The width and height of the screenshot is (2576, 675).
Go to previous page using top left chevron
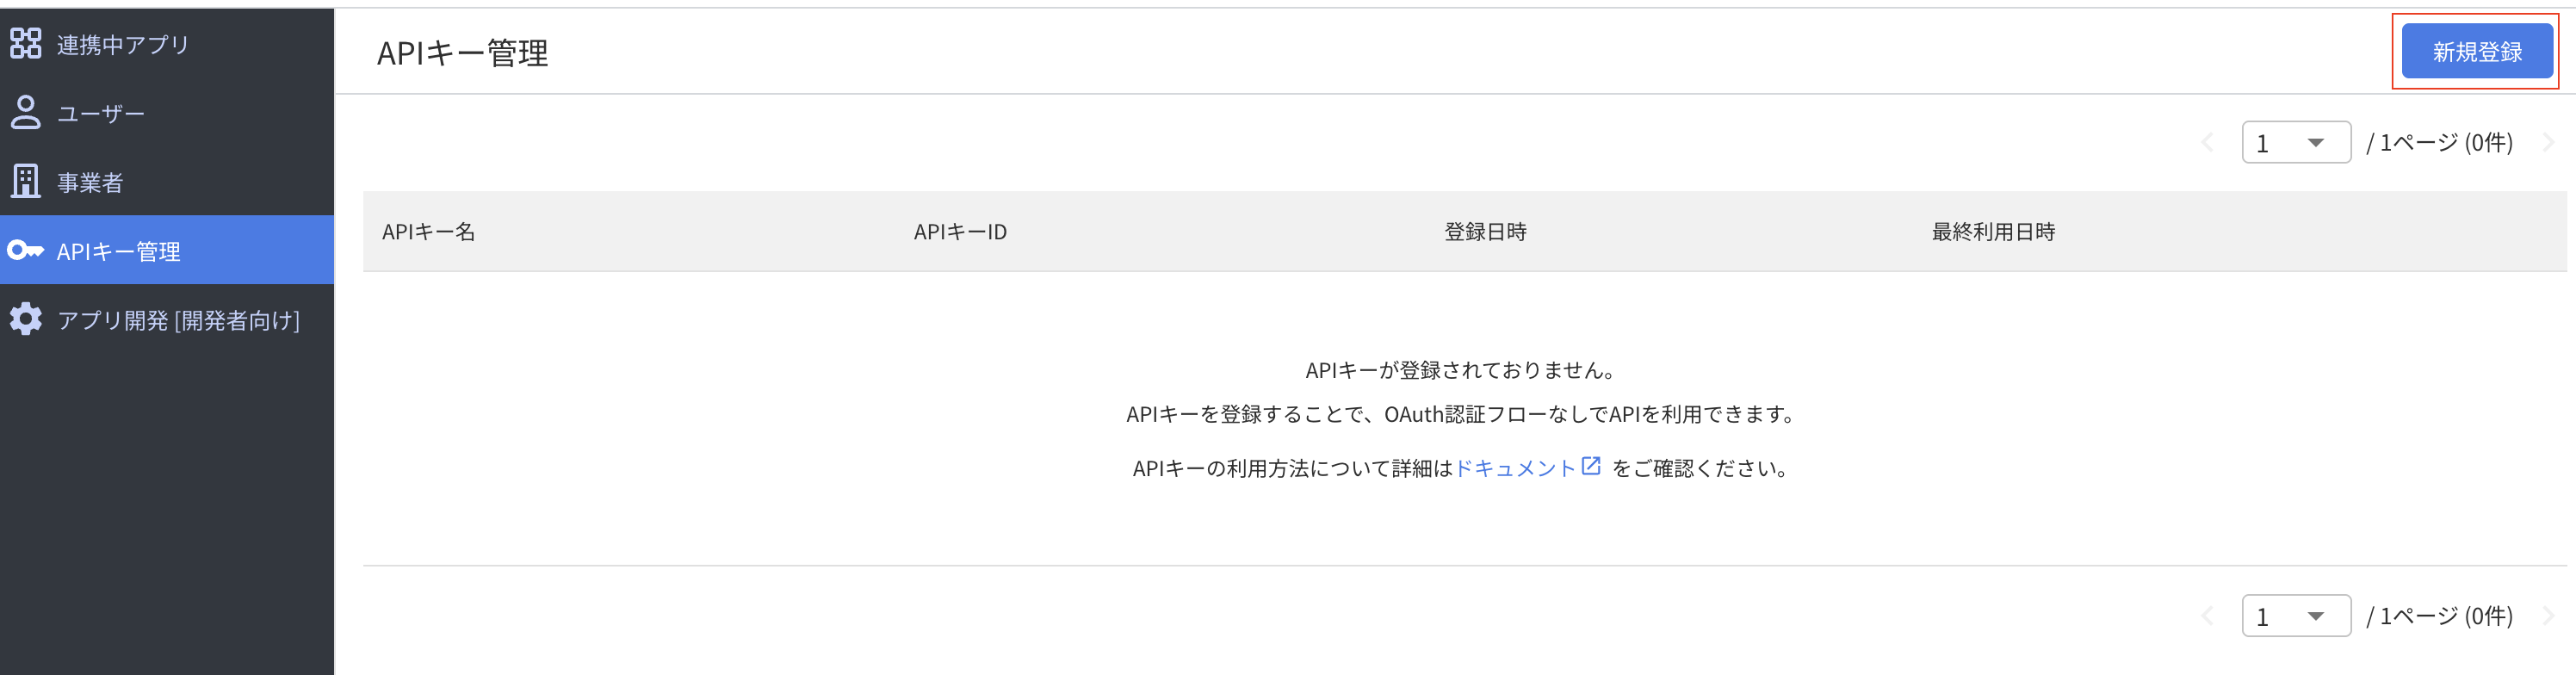pyautogui.click(x=2208, y=143)
